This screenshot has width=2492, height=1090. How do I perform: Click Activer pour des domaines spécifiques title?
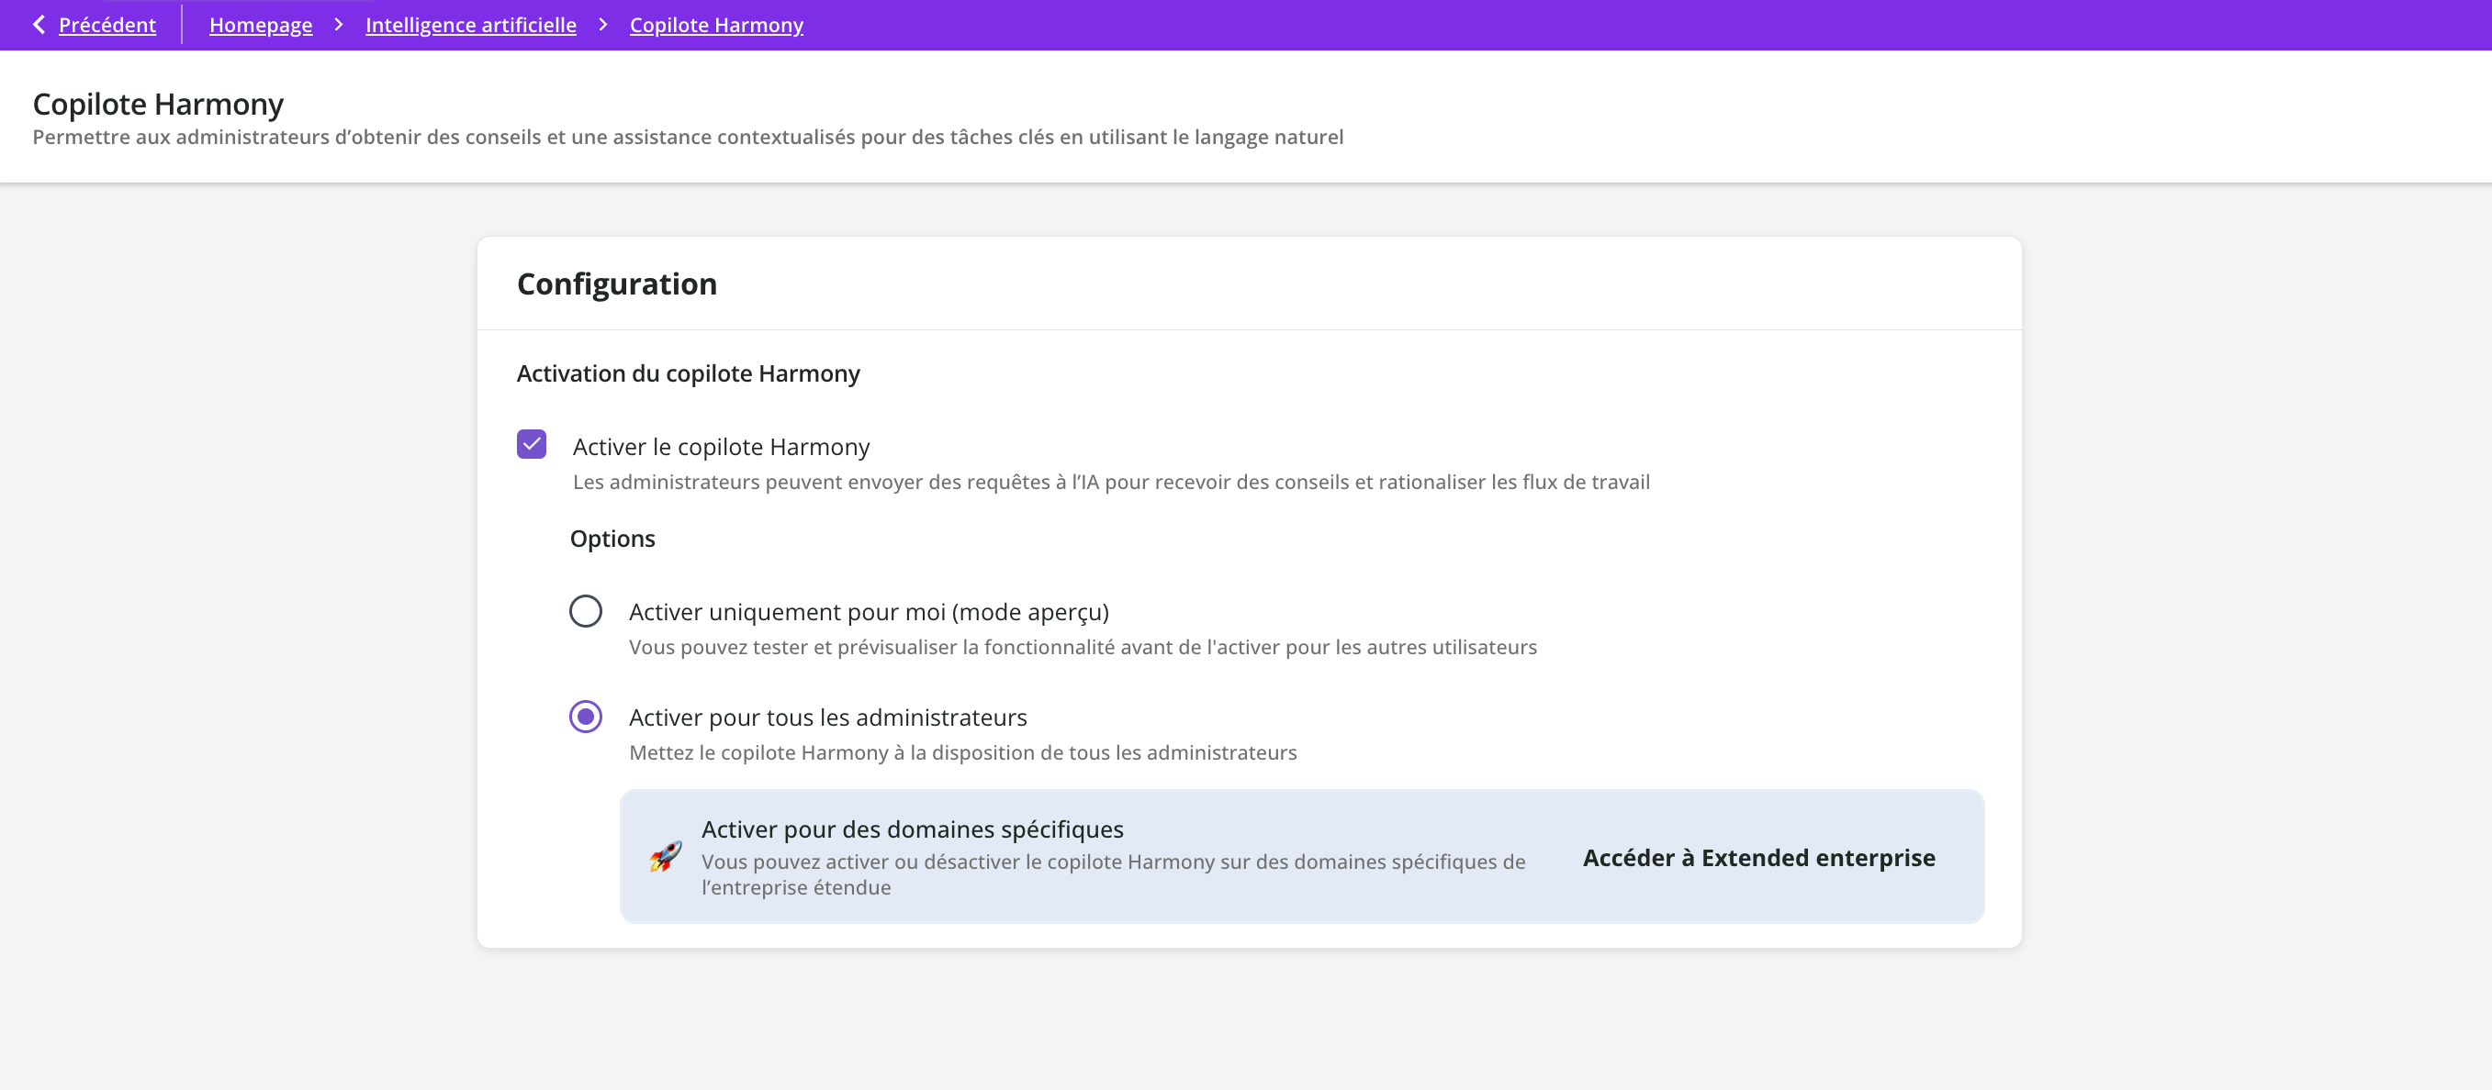point(911,829)
